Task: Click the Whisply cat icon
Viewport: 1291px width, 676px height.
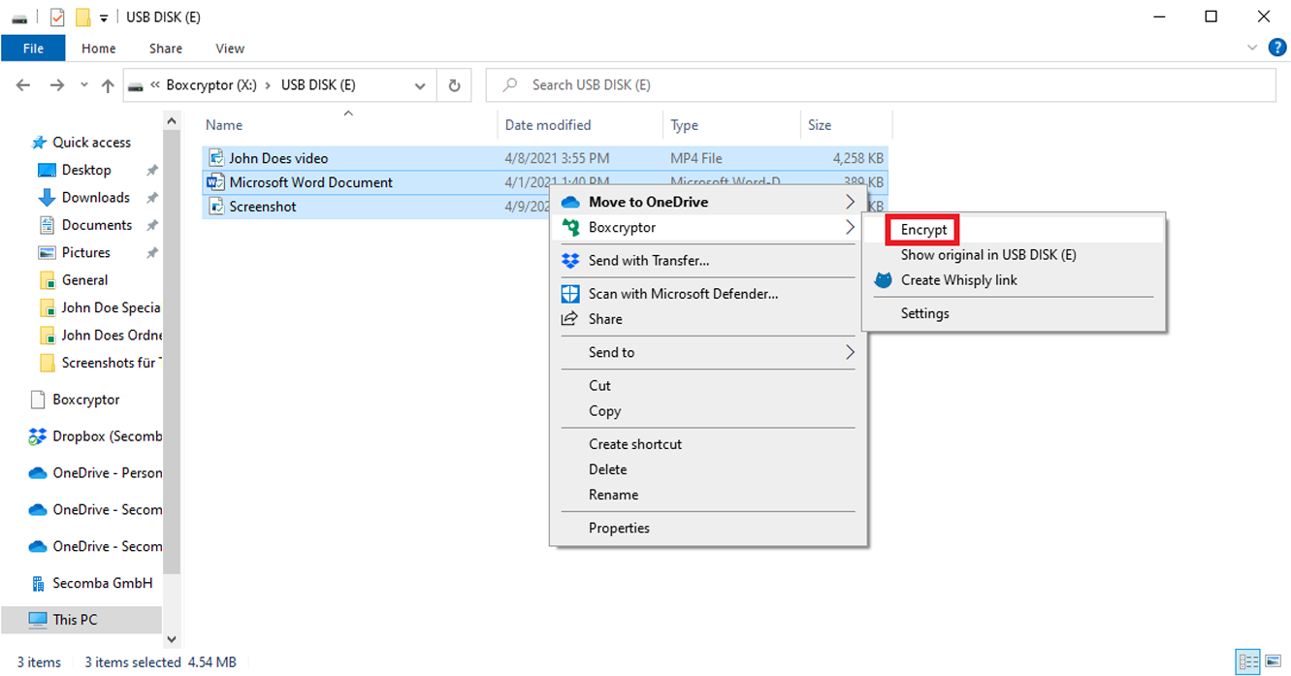Action: click(x=883, y=280)
